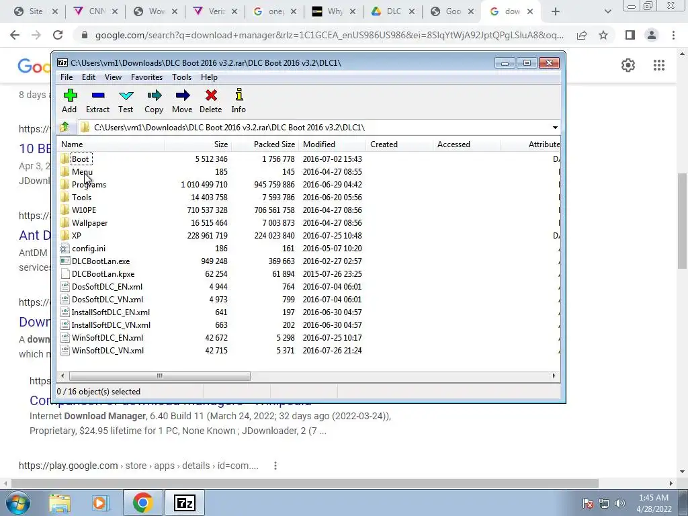Screen dimensions: 688x516
Task: Open Chrome three-dot menu
Action: (673, 35)
